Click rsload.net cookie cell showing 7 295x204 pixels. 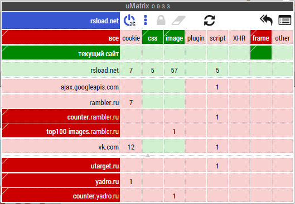(x=131, y=69)
